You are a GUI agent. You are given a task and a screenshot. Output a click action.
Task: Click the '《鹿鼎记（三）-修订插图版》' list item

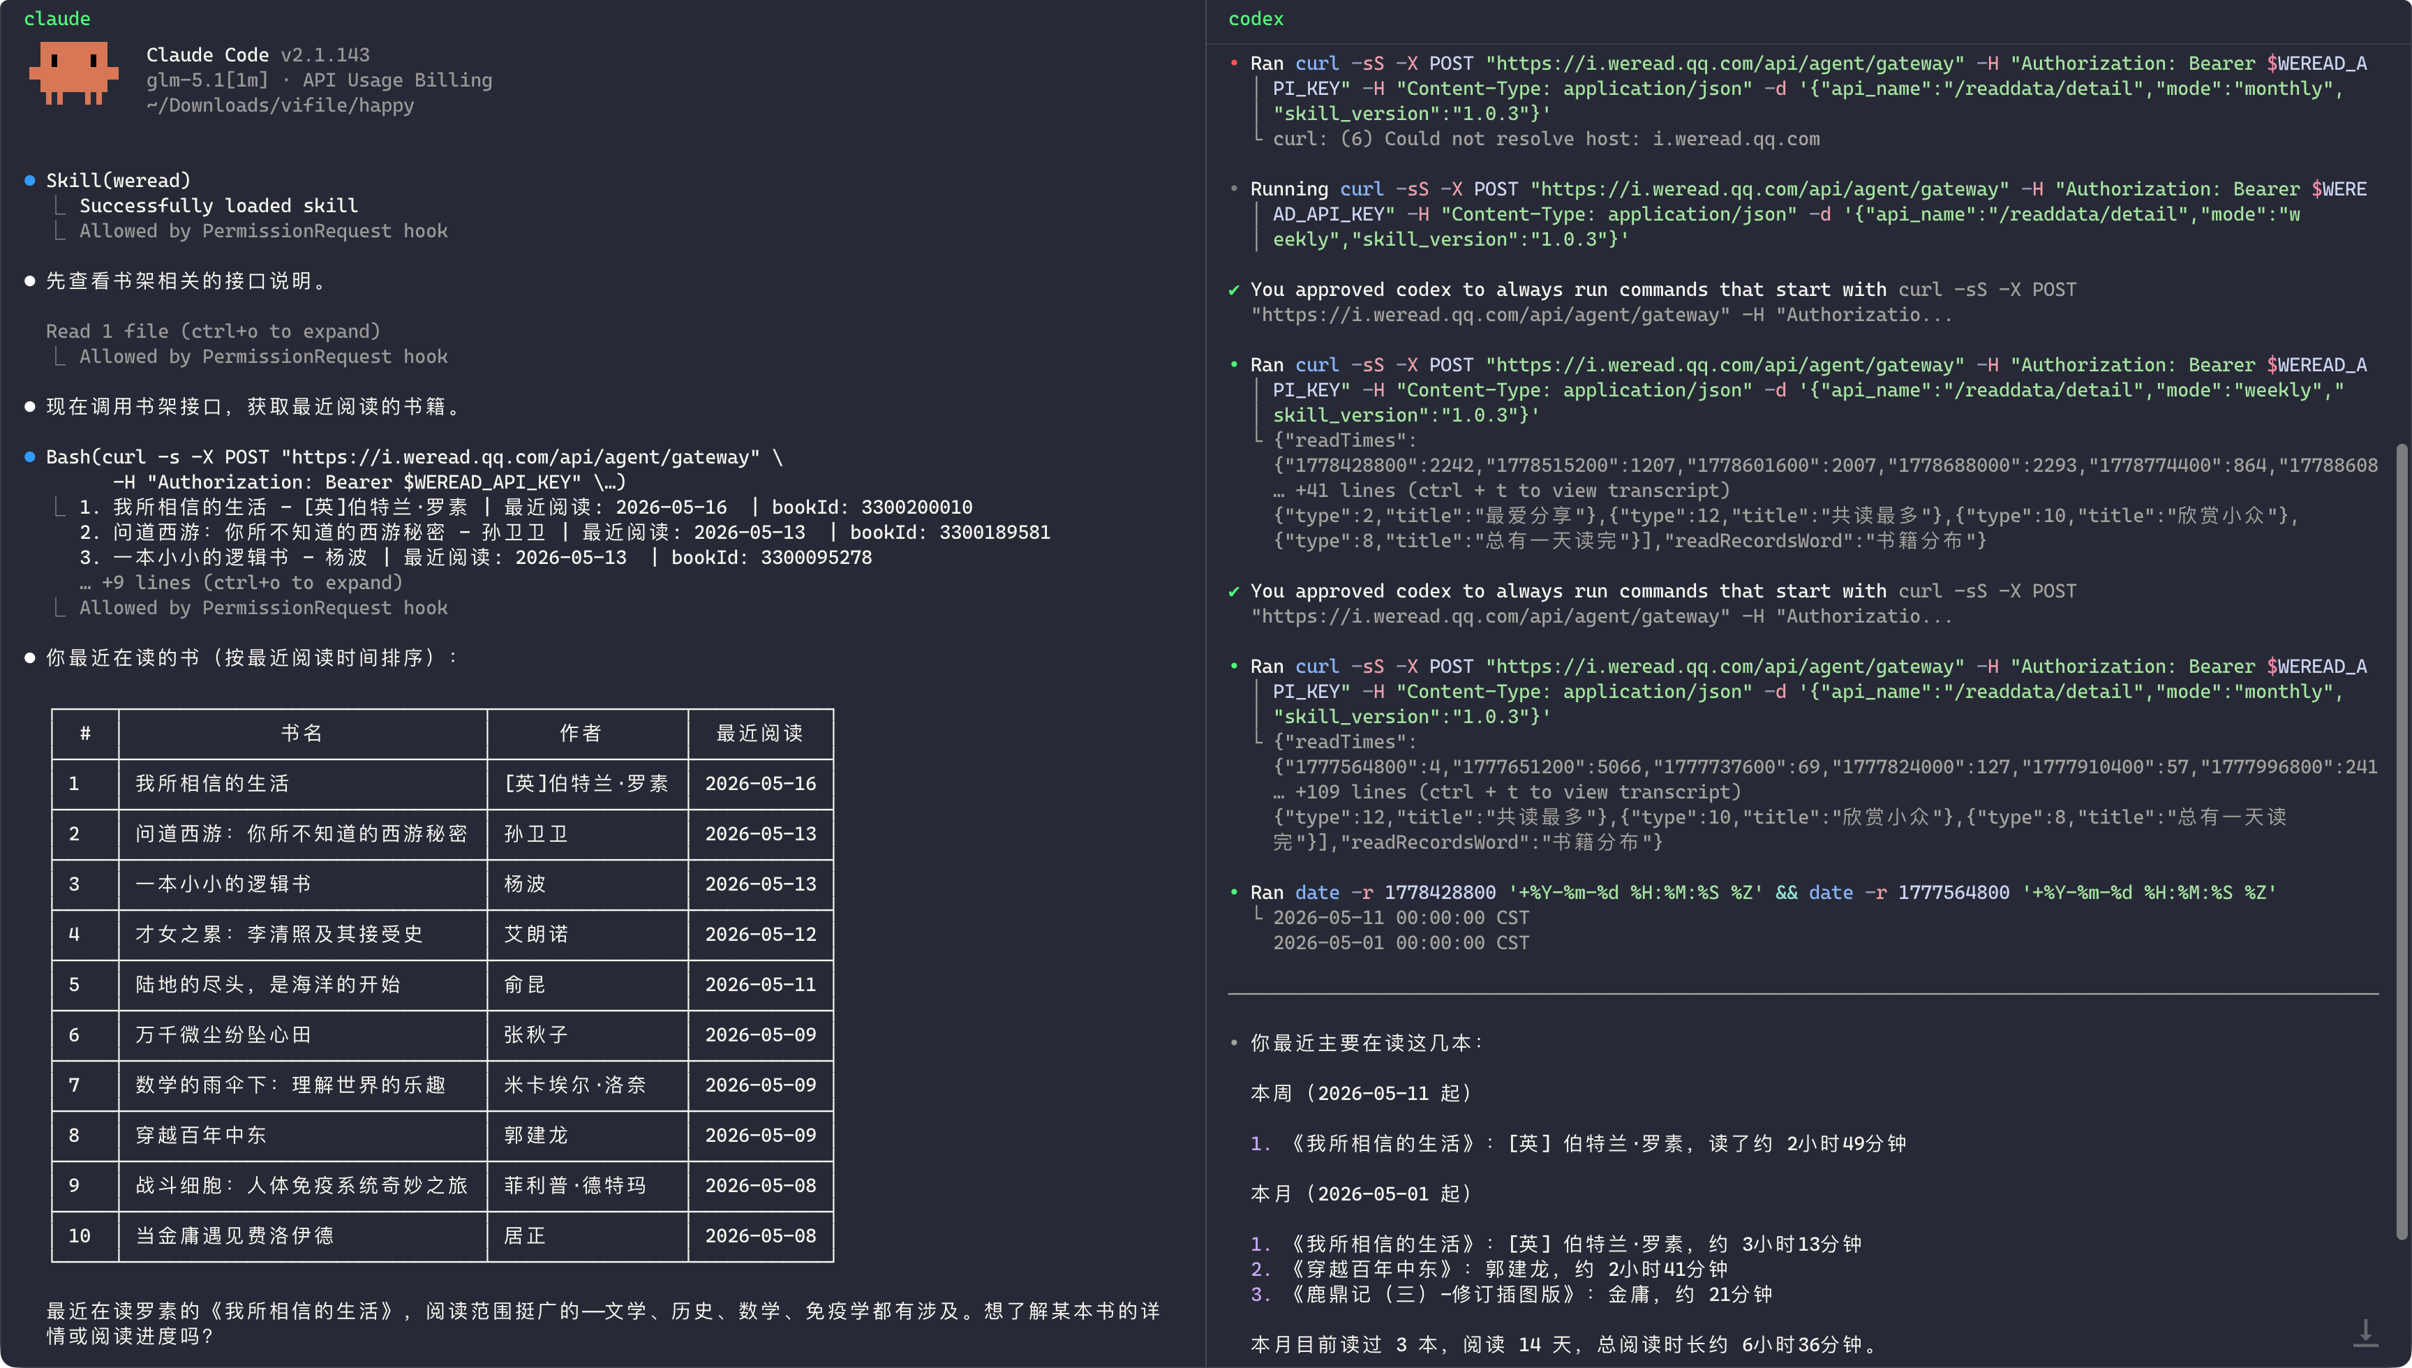[1511, 1295]
